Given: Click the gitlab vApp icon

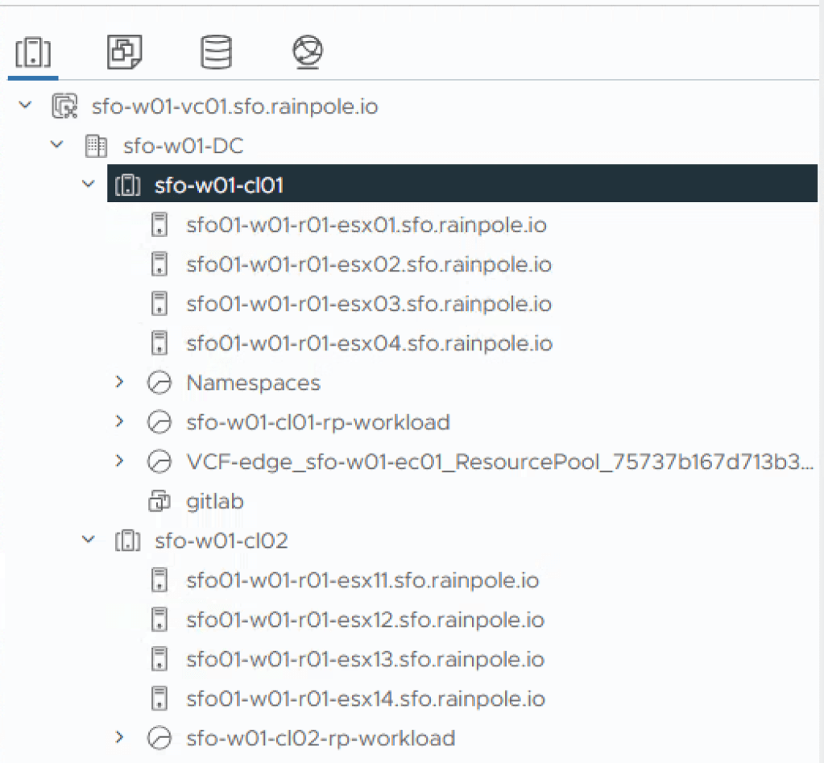Looking at the screenshot, I should point(159,502).
